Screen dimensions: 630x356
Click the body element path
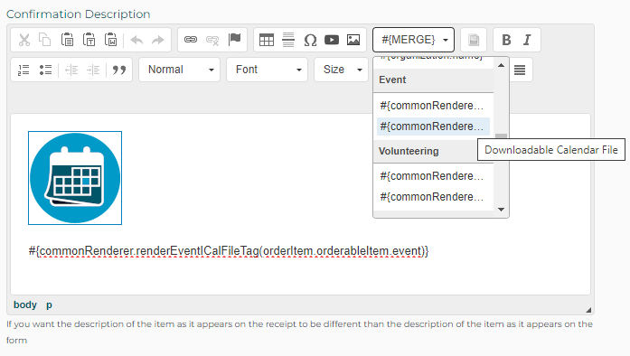tap(25, 305)
